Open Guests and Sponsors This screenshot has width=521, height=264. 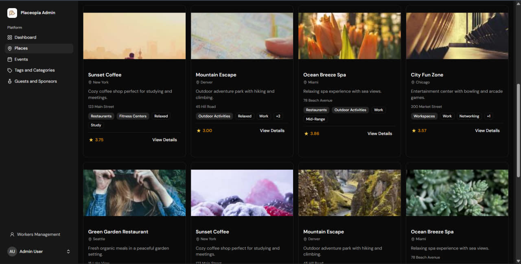point(39,81)
